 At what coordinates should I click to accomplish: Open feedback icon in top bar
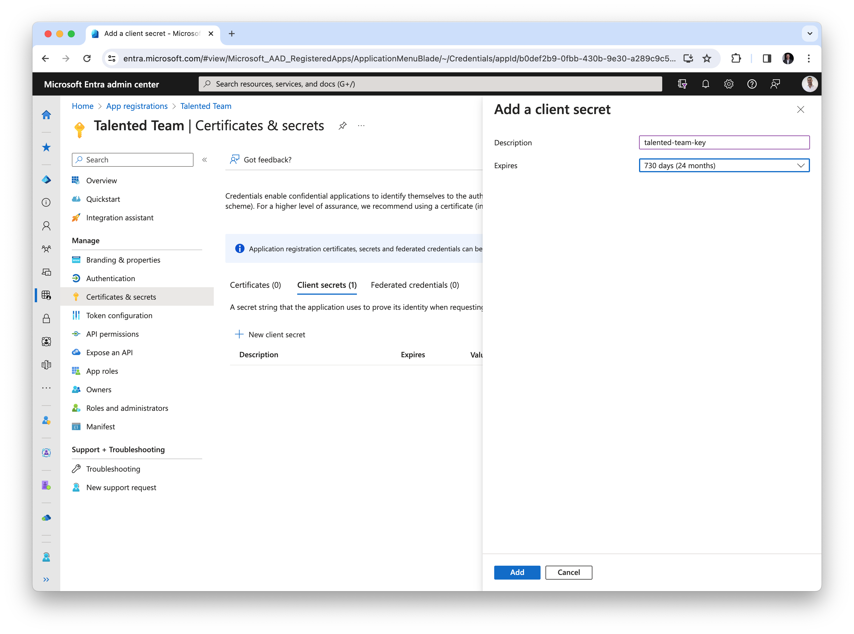[x=775, y=84]
